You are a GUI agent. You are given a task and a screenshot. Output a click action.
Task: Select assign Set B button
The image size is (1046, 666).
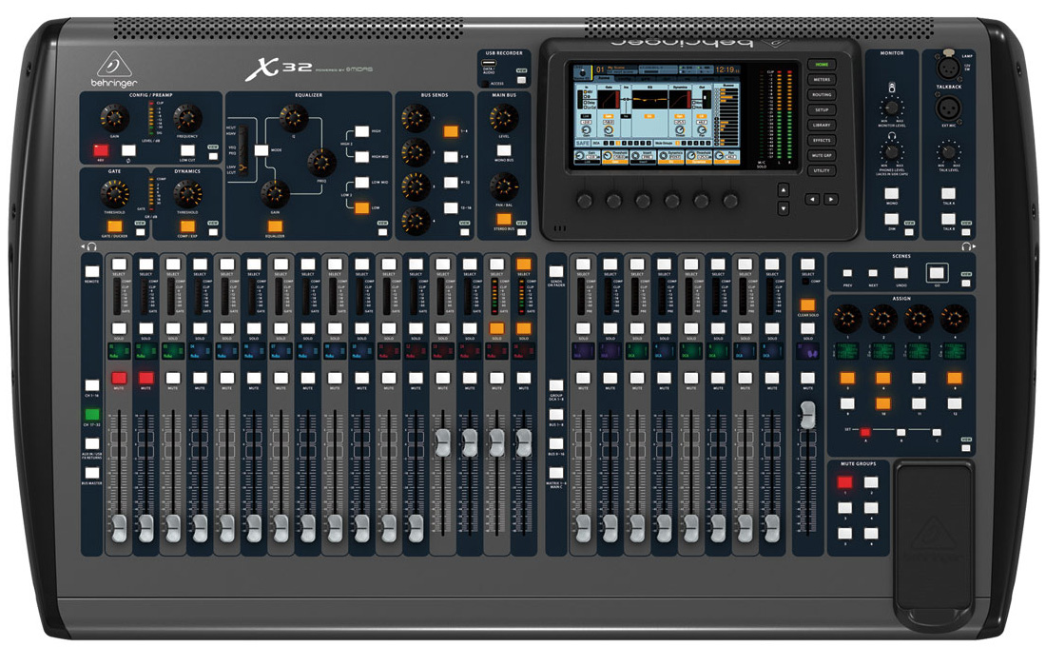pos(901,432)
